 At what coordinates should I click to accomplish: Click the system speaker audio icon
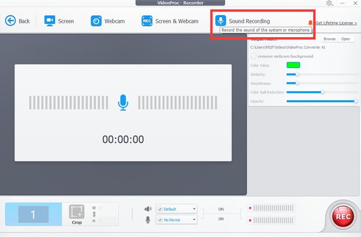(148, 209)
